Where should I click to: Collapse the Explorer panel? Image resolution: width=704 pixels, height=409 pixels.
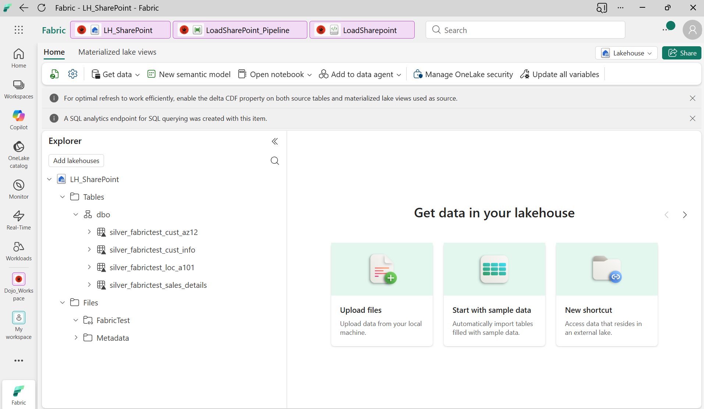[x=275, y=141]
